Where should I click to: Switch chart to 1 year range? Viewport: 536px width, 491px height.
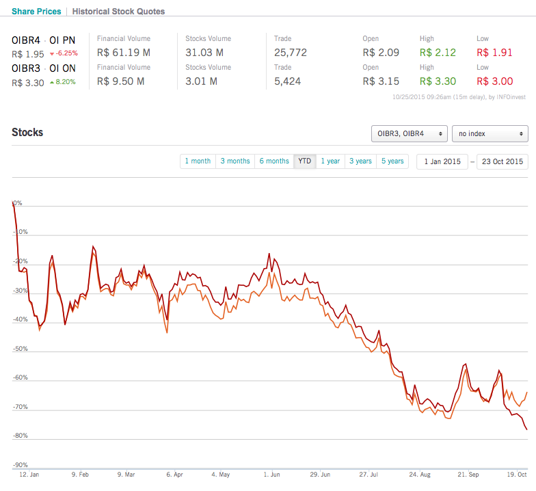(x=330, y=161)
